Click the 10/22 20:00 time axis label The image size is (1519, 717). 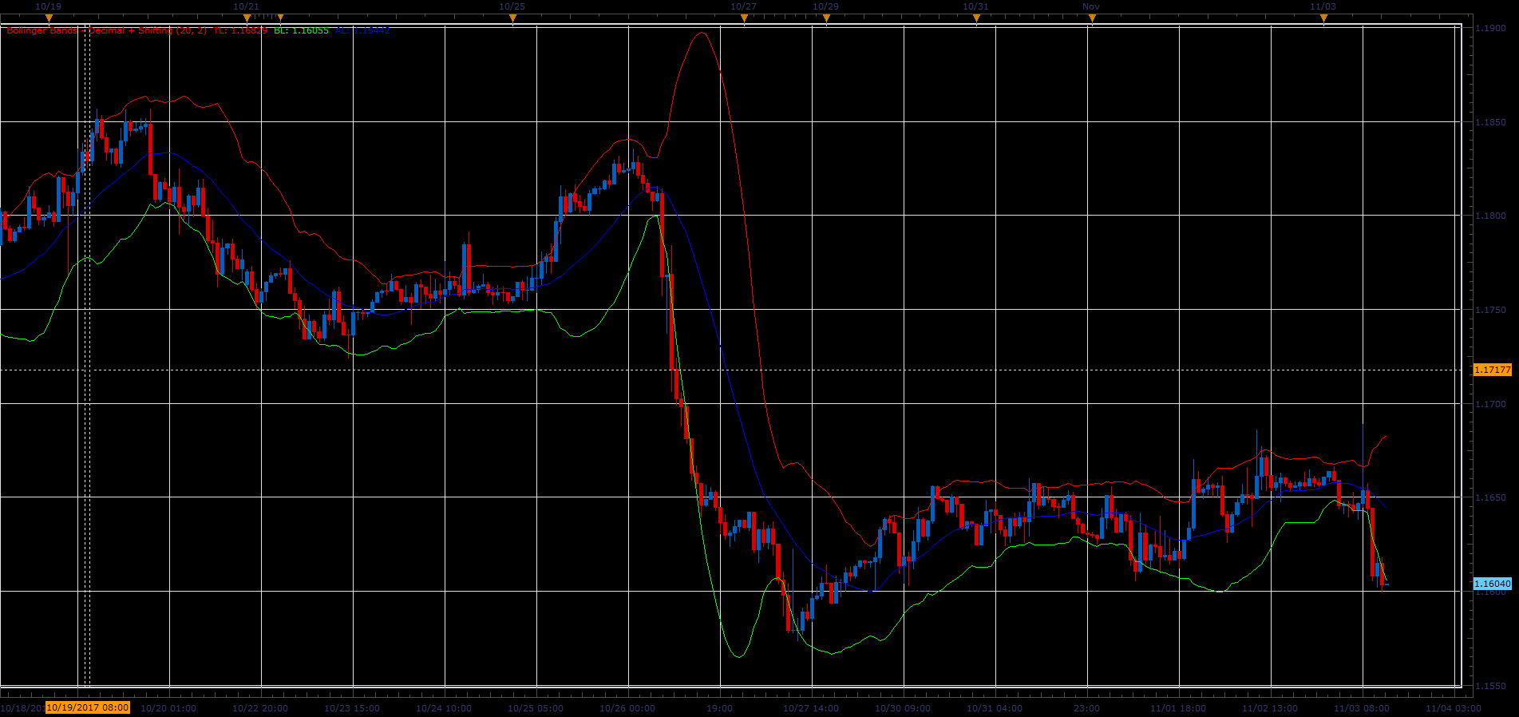[x=260, y=708]
